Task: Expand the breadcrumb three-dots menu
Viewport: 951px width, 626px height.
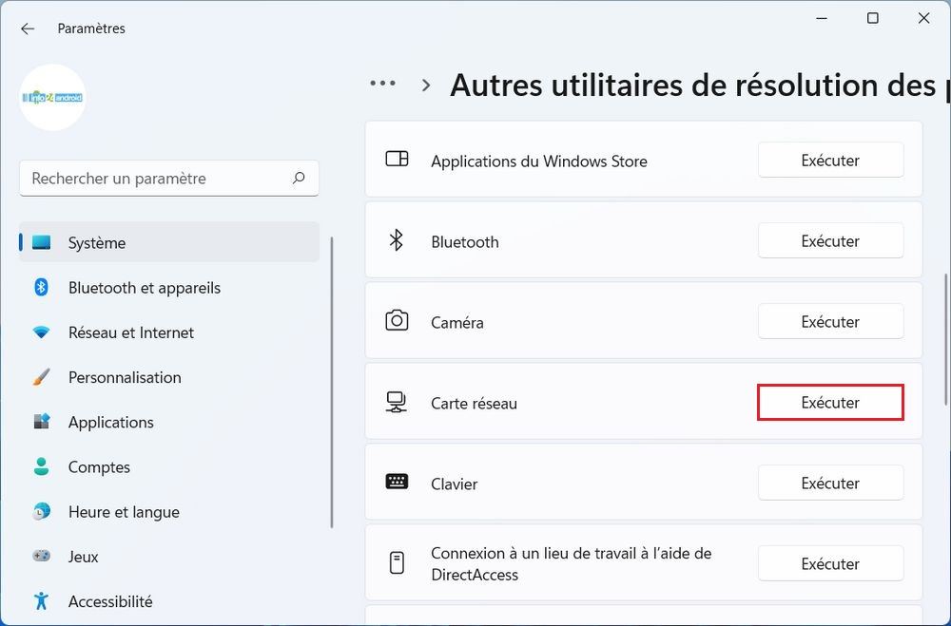Action: (x=382, y=85)
